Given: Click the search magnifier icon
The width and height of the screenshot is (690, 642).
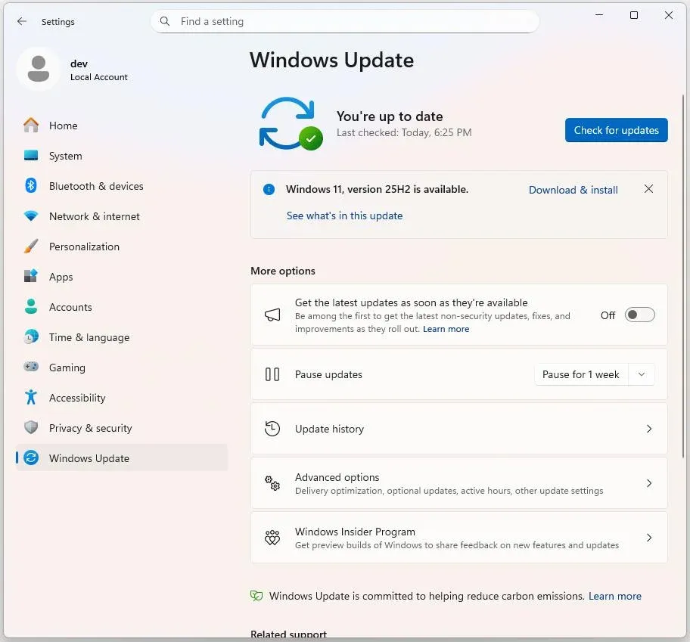Looking at the screenshot, I should (165, 21).
